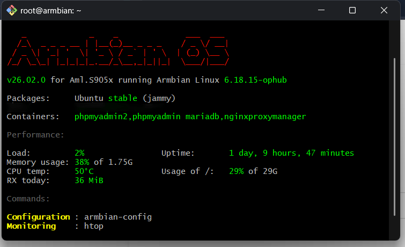The height and width of the screenshot is (247, 405).
Task: Click the kernel version 6.18.15-ophub
Action: [x=255, y=80]
